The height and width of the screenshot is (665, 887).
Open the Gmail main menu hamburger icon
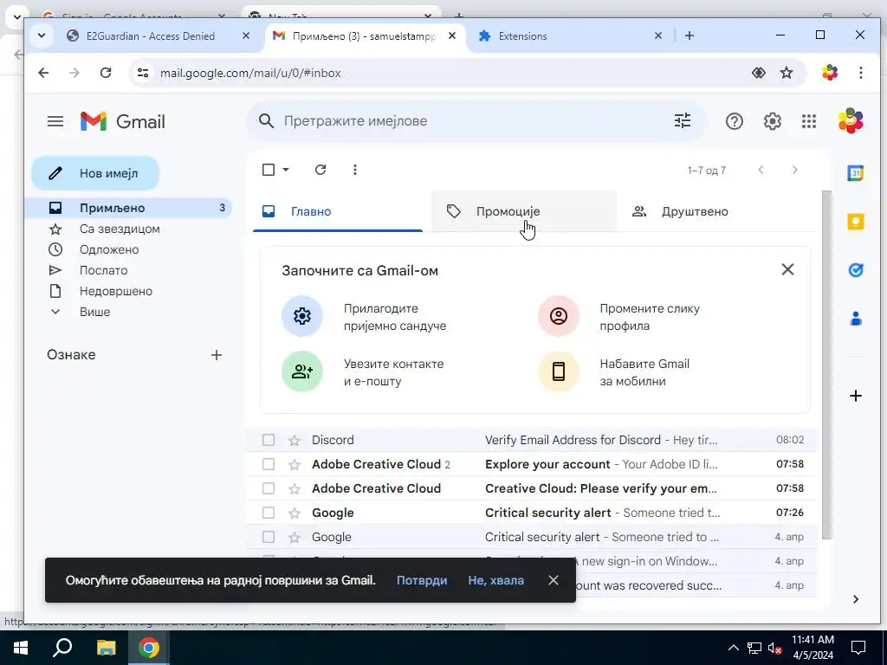(x=55, y=121)
